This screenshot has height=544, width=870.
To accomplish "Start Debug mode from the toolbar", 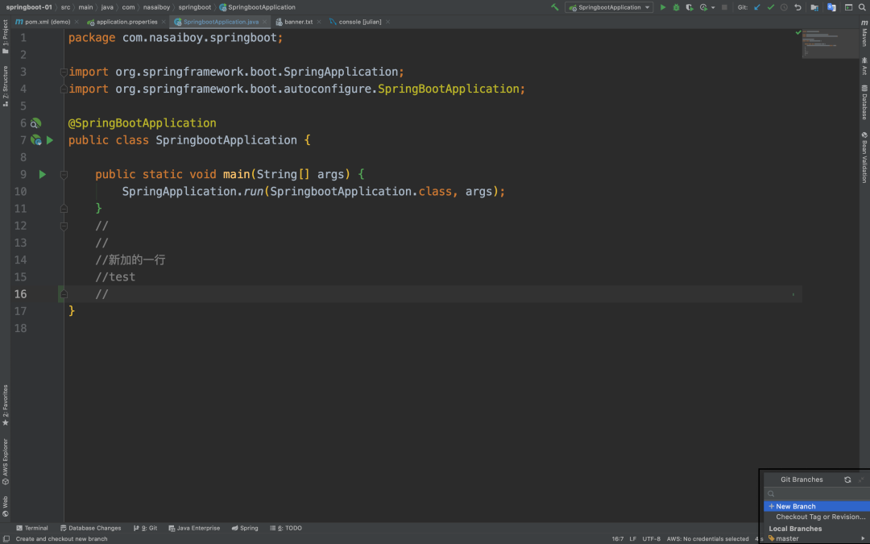I will pos(676,6).
